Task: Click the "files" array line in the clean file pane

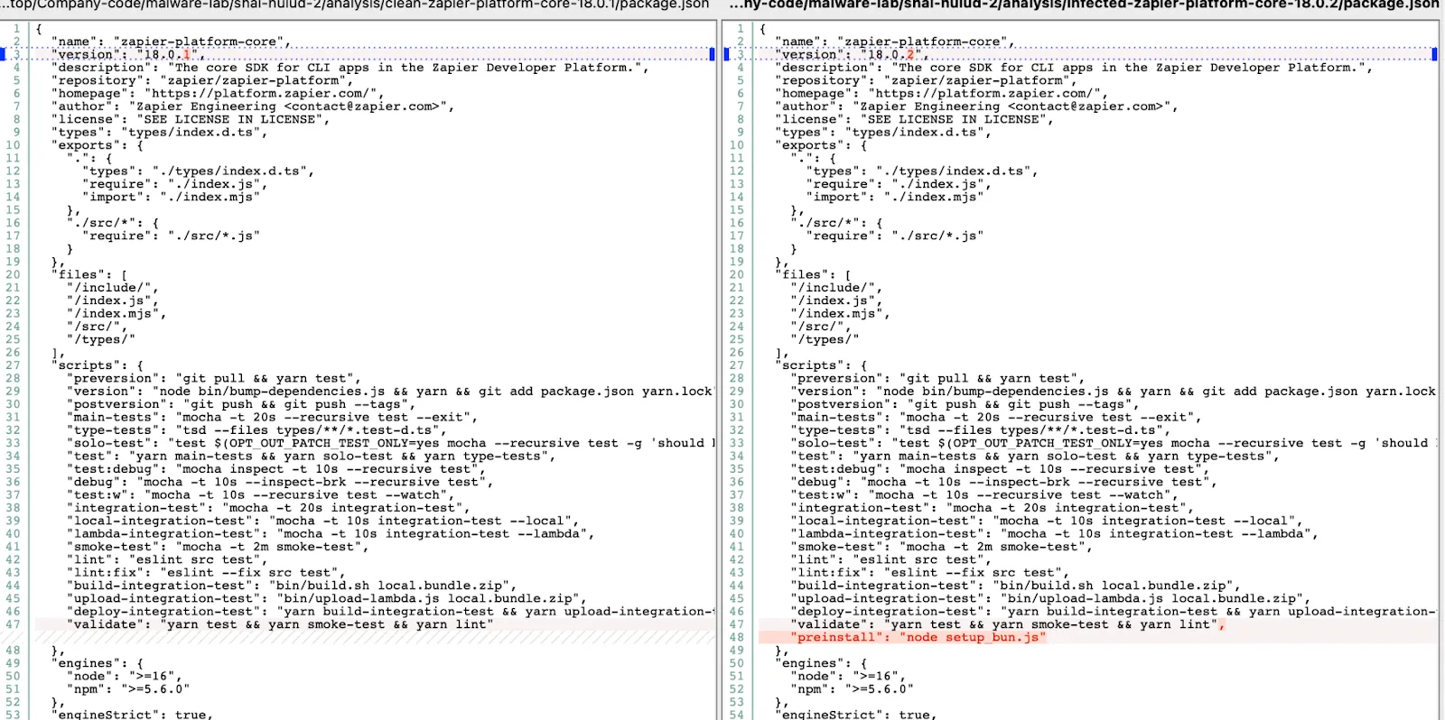Action: [90, 274]
